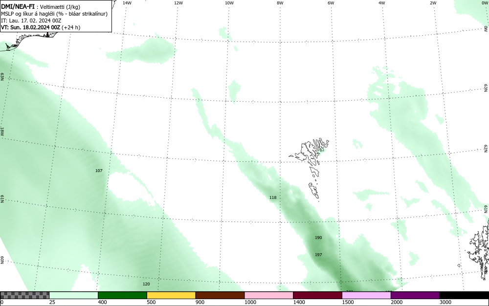This screenshot has height=306, width=489.
Task: Select the legend value 2000
Action: pyautogui.click(x=397, y=302)
